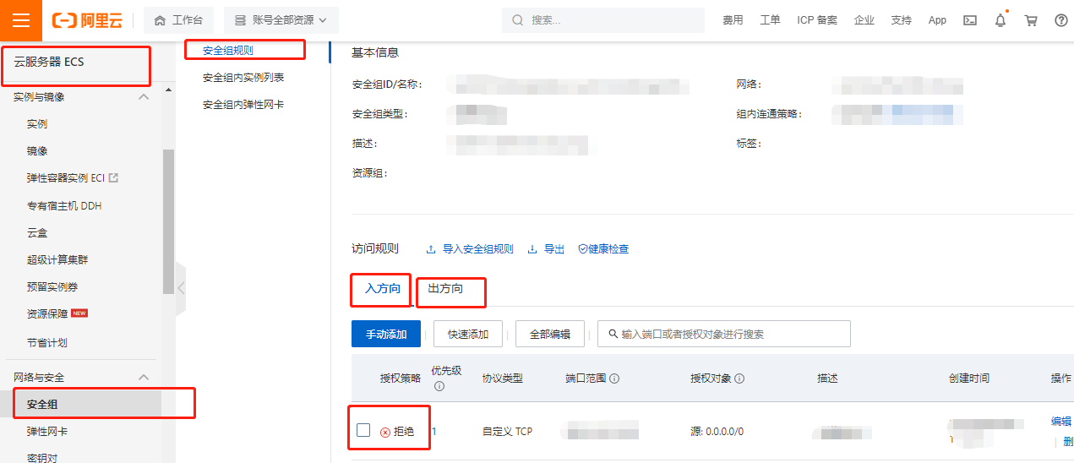The image size is (1074, 463).
Task: Open the 费用 menu
Action: pos(733,20)
